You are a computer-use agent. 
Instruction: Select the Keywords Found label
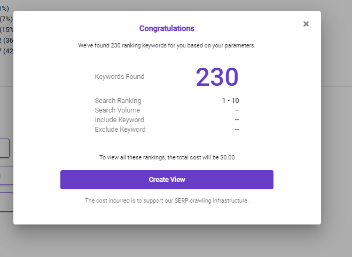pos(120,77)
